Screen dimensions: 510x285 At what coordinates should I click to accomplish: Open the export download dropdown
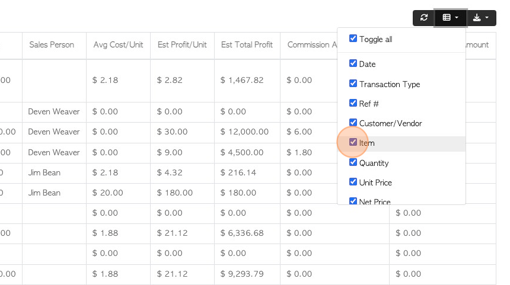click(482, 18)
